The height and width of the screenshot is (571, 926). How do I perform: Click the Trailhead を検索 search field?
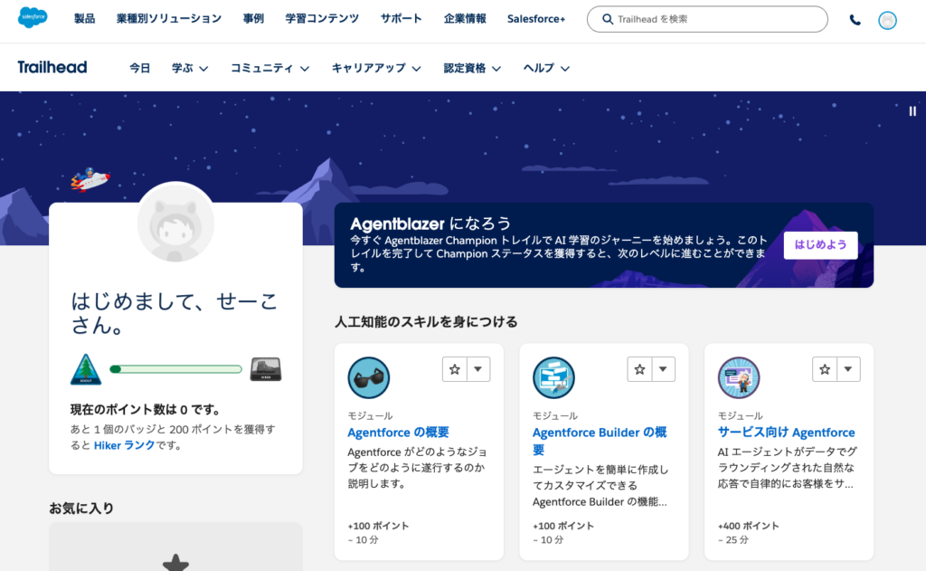click(x=714, y=19)
